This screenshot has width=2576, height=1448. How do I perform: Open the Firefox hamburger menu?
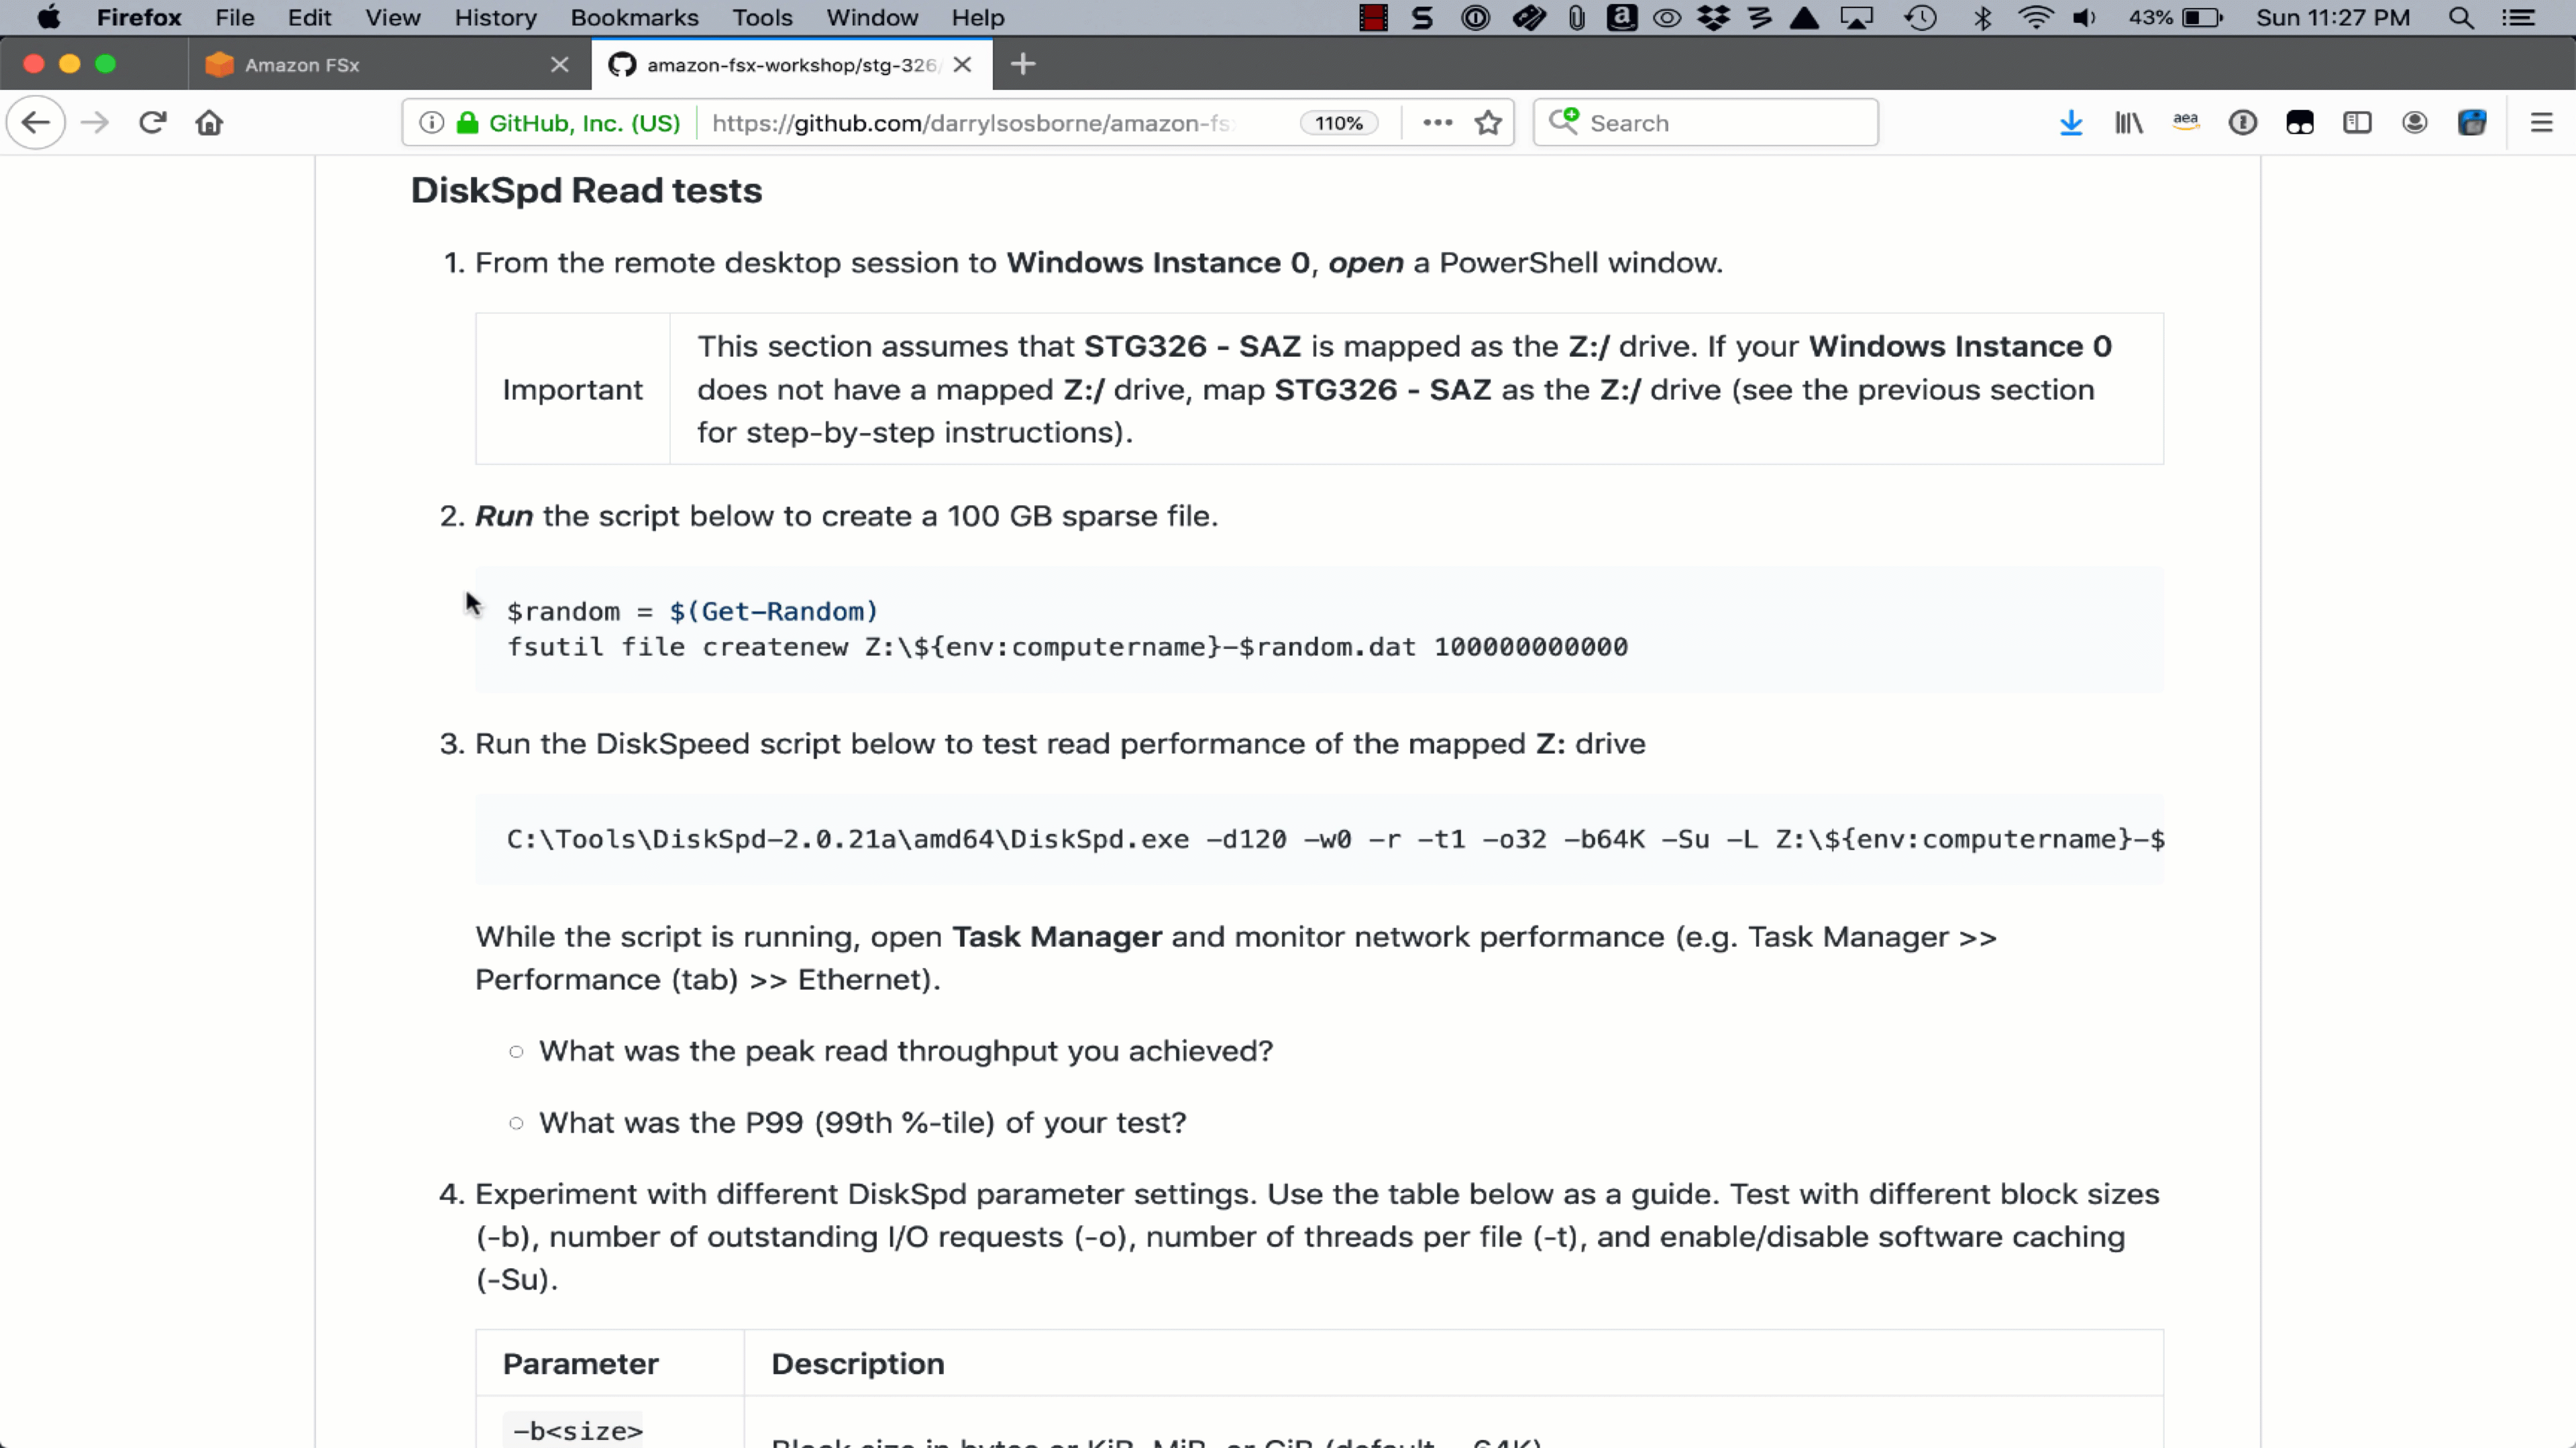pos(2541,122)
